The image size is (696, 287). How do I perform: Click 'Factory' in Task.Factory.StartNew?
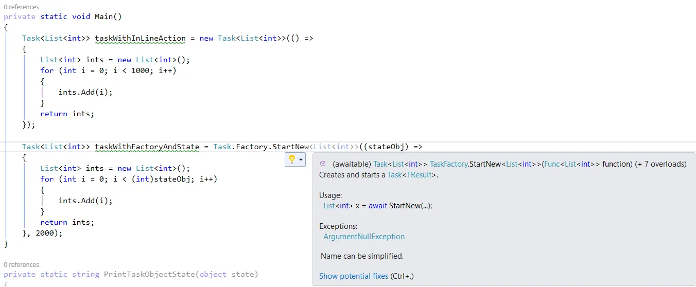click(252, 147)
